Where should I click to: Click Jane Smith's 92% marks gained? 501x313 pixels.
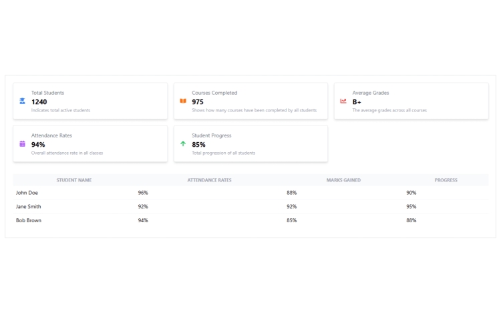pyautogui.click(x=291, y=206)
